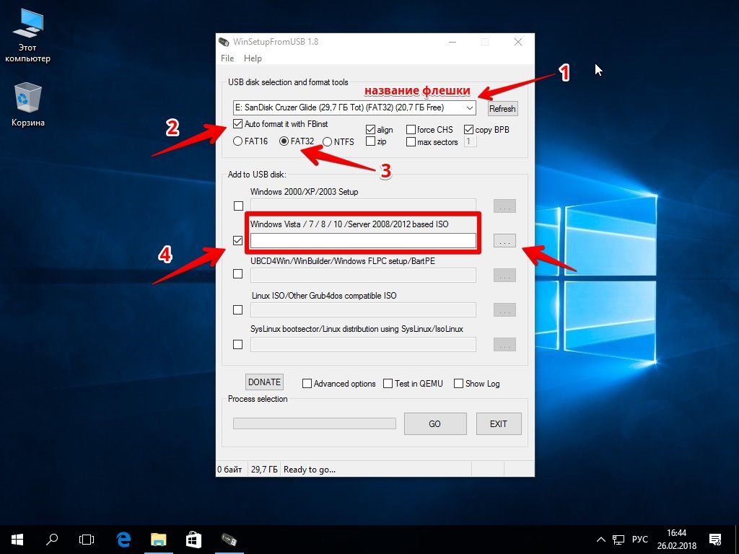Switch input language via РУС indicator

tap(640, 540)
